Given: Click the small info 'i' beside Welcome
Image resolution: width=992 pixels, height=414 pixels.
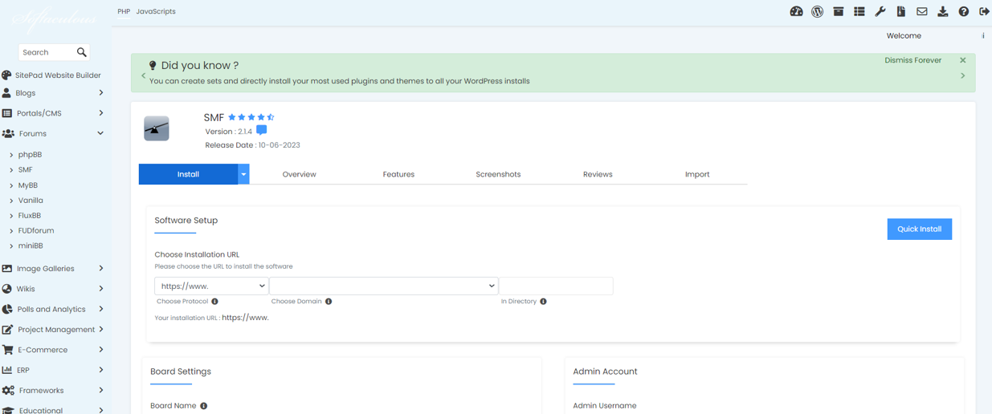Looking at the screenshot, I should coord(982,36).
